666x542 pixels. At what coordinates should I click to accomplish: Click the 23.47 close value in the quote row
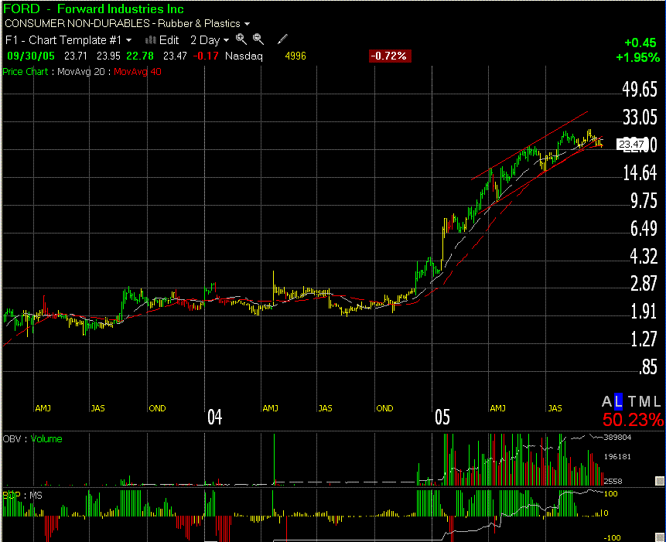tap(175, 56)
